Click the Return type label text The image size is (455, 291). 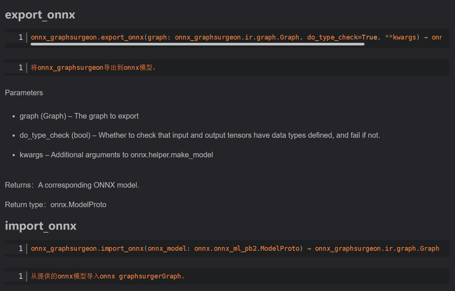pos(23,204)
